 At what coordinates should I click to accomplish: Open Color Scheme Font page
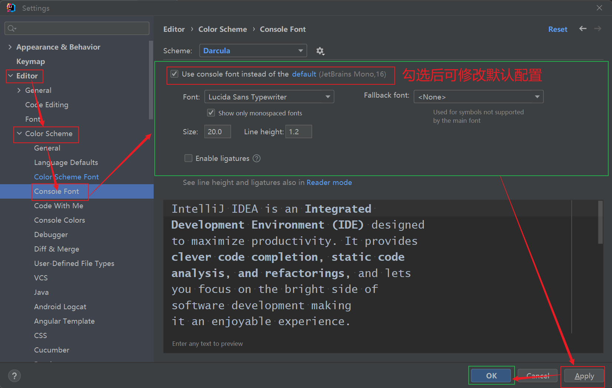66,177
